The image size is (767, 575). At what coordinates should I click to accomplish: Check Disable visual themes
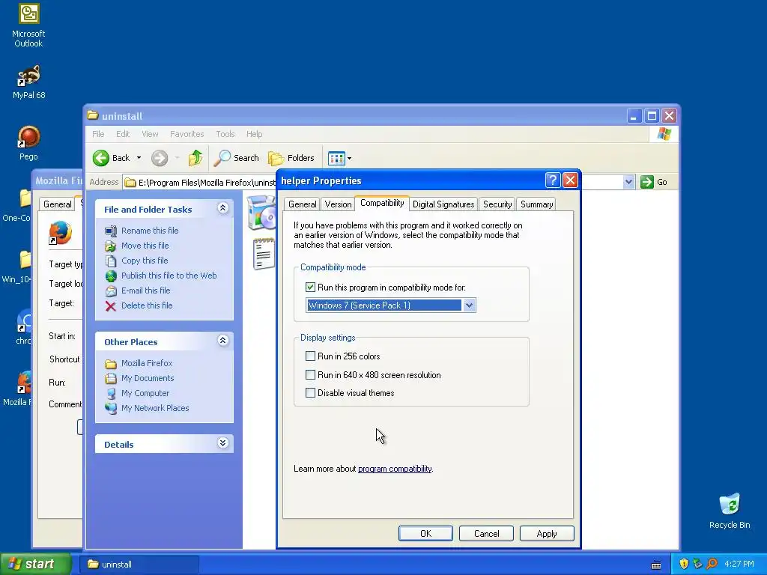[x=310, y=392]
